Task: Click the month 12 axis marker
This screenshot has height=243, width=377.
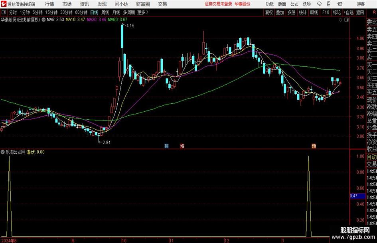Action: click(227, 241)
